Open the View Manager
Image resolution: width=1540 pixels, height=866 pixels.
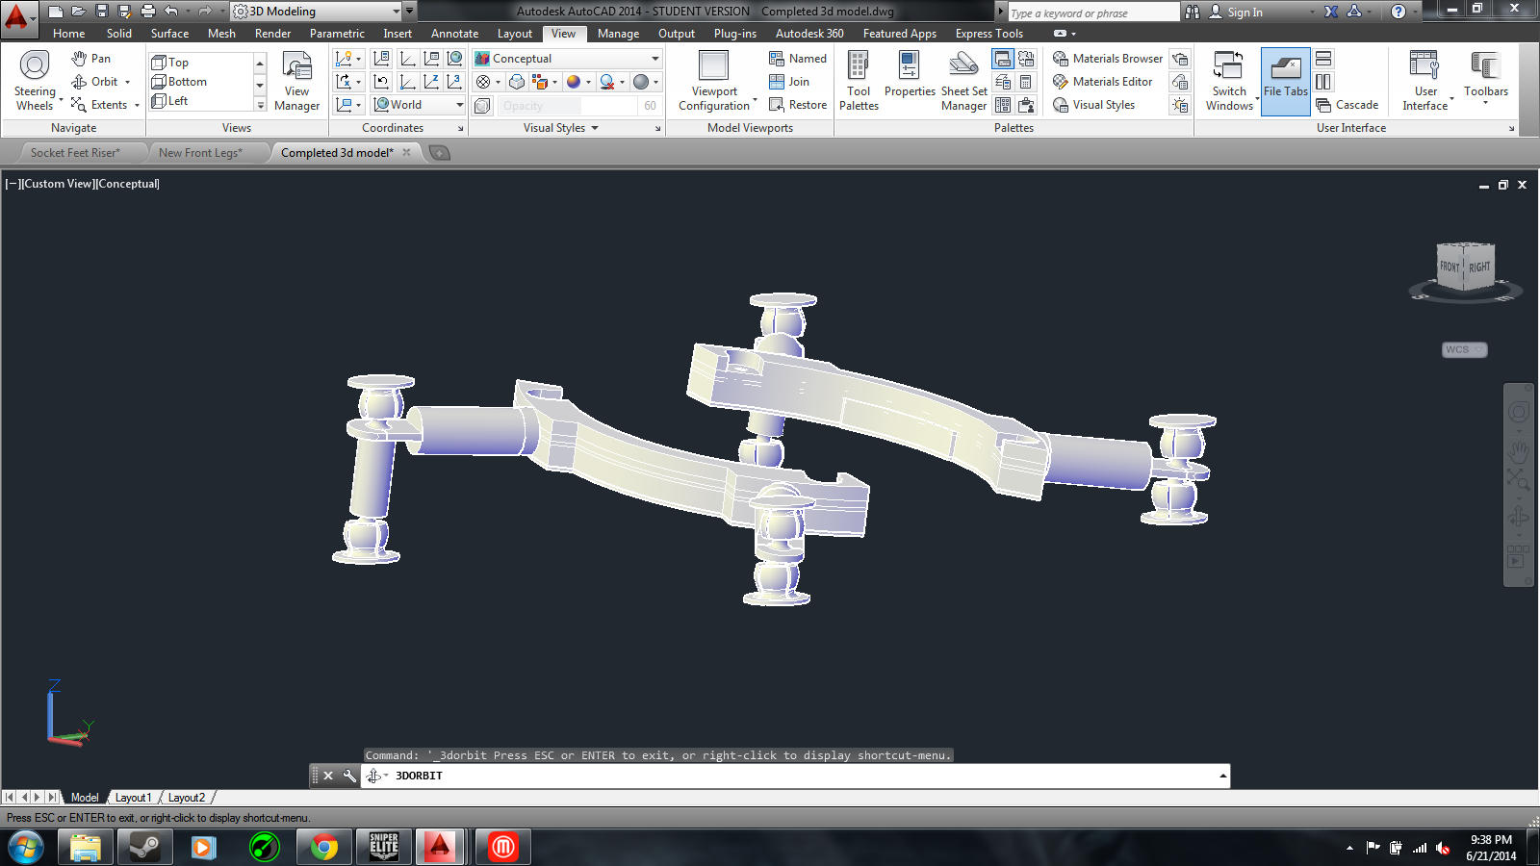tap(296, 81)
